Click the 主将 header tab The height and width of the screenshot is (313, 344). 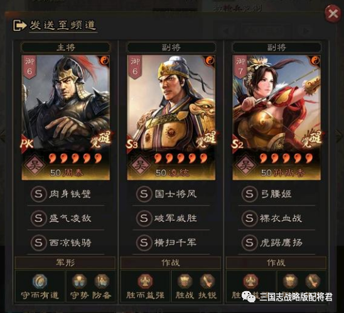65,47
